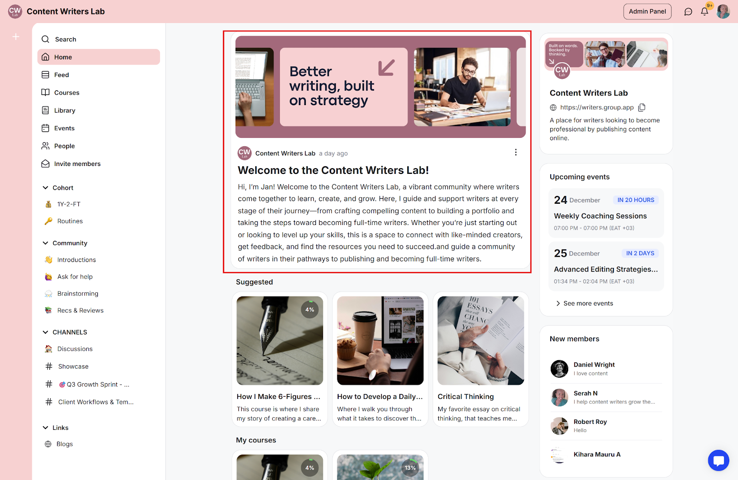Open the notifications bell icon
738x480 pixels.
coord(704,12)
